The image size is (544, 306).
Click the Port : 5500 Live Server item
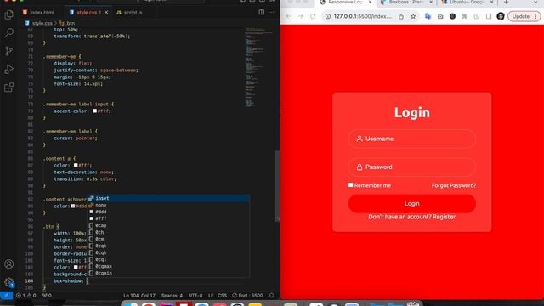(247, 296)
